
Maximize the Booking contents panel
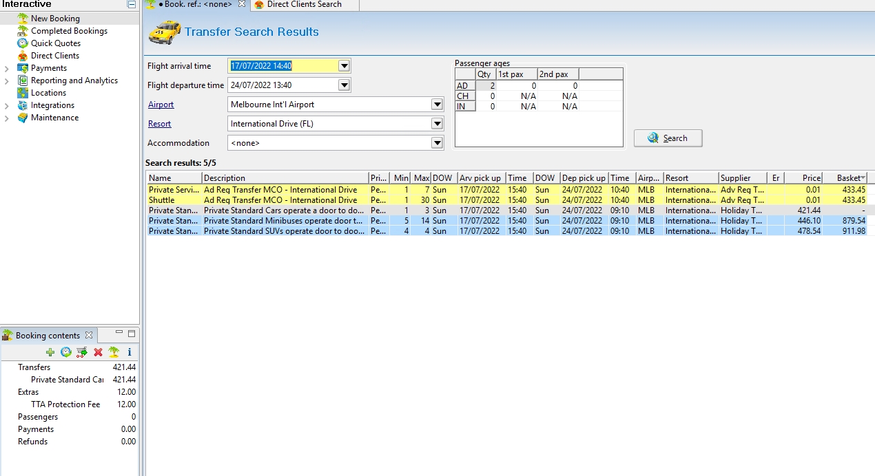132,334
